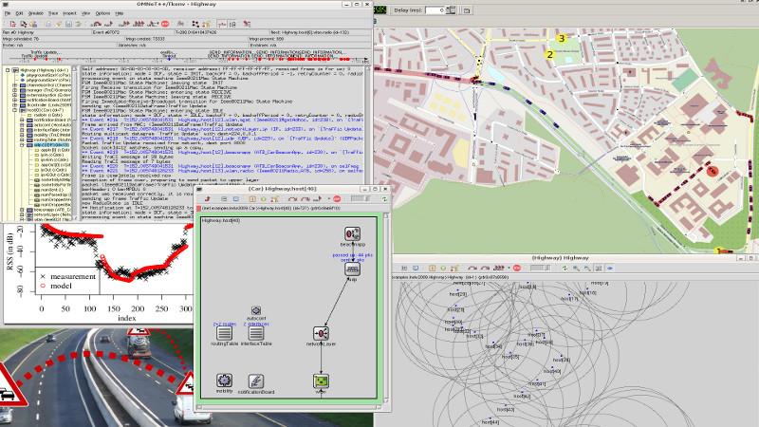Image resolution: width=759 pixels, height=427 pixels.
Task: Click the blue timeline marker in event timeline
Action: [x=169, y=58]
